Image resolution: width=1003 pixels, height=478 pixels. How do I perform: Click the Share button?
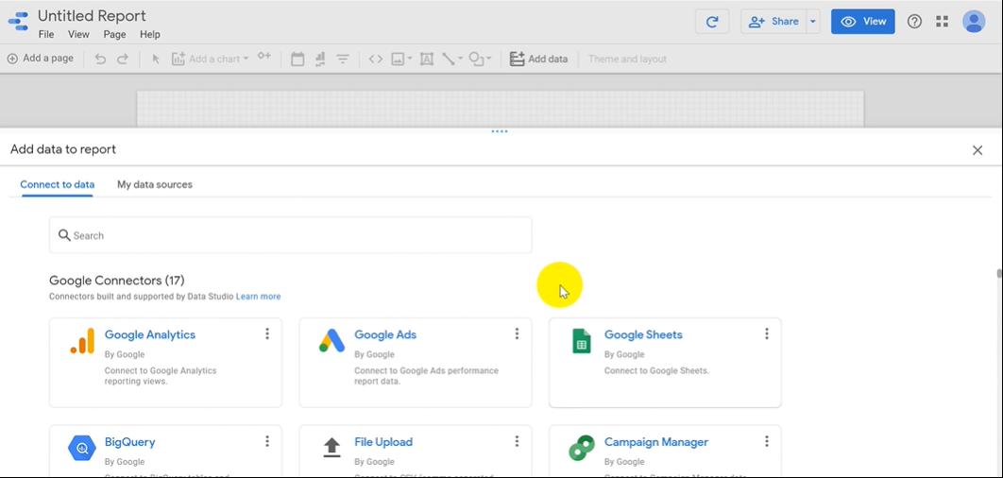(773, 22)
